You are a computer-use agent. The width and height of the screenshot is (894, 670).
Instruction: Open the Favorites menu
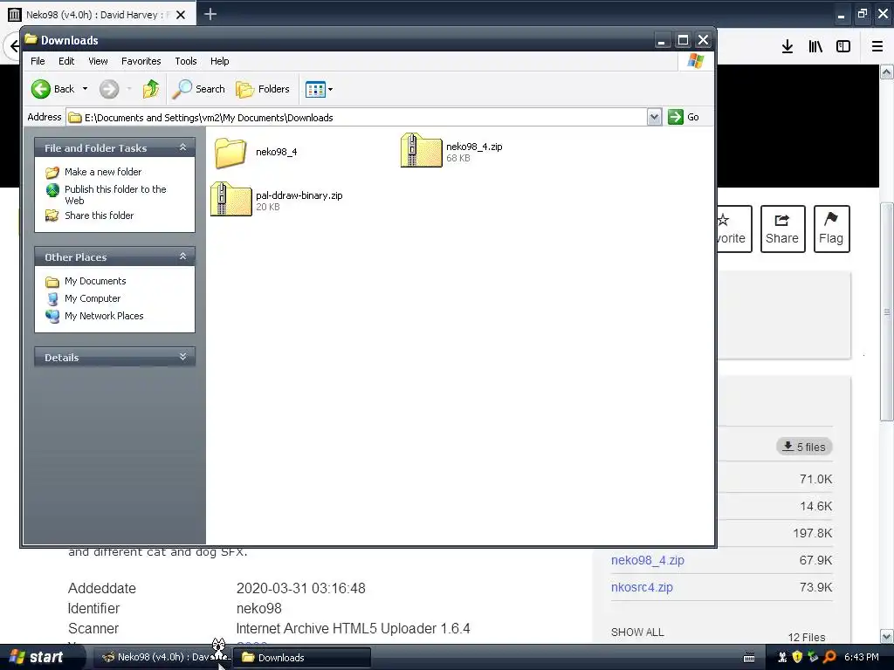141,61
